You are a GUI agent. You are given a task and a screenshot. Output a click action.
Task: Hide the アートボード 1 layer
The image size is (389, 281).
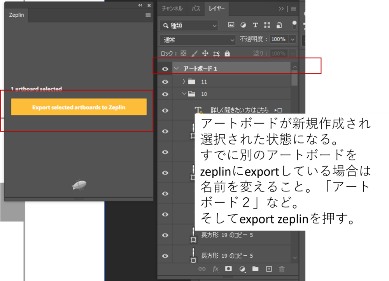tap(165, 69)
